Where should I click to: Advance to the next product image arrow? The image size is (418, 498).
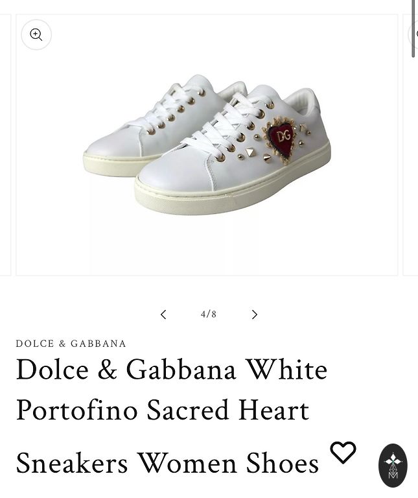point(255,314)
